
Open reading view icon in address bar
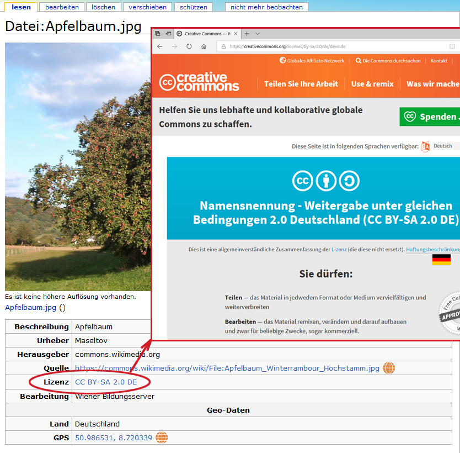coord(452,47)
